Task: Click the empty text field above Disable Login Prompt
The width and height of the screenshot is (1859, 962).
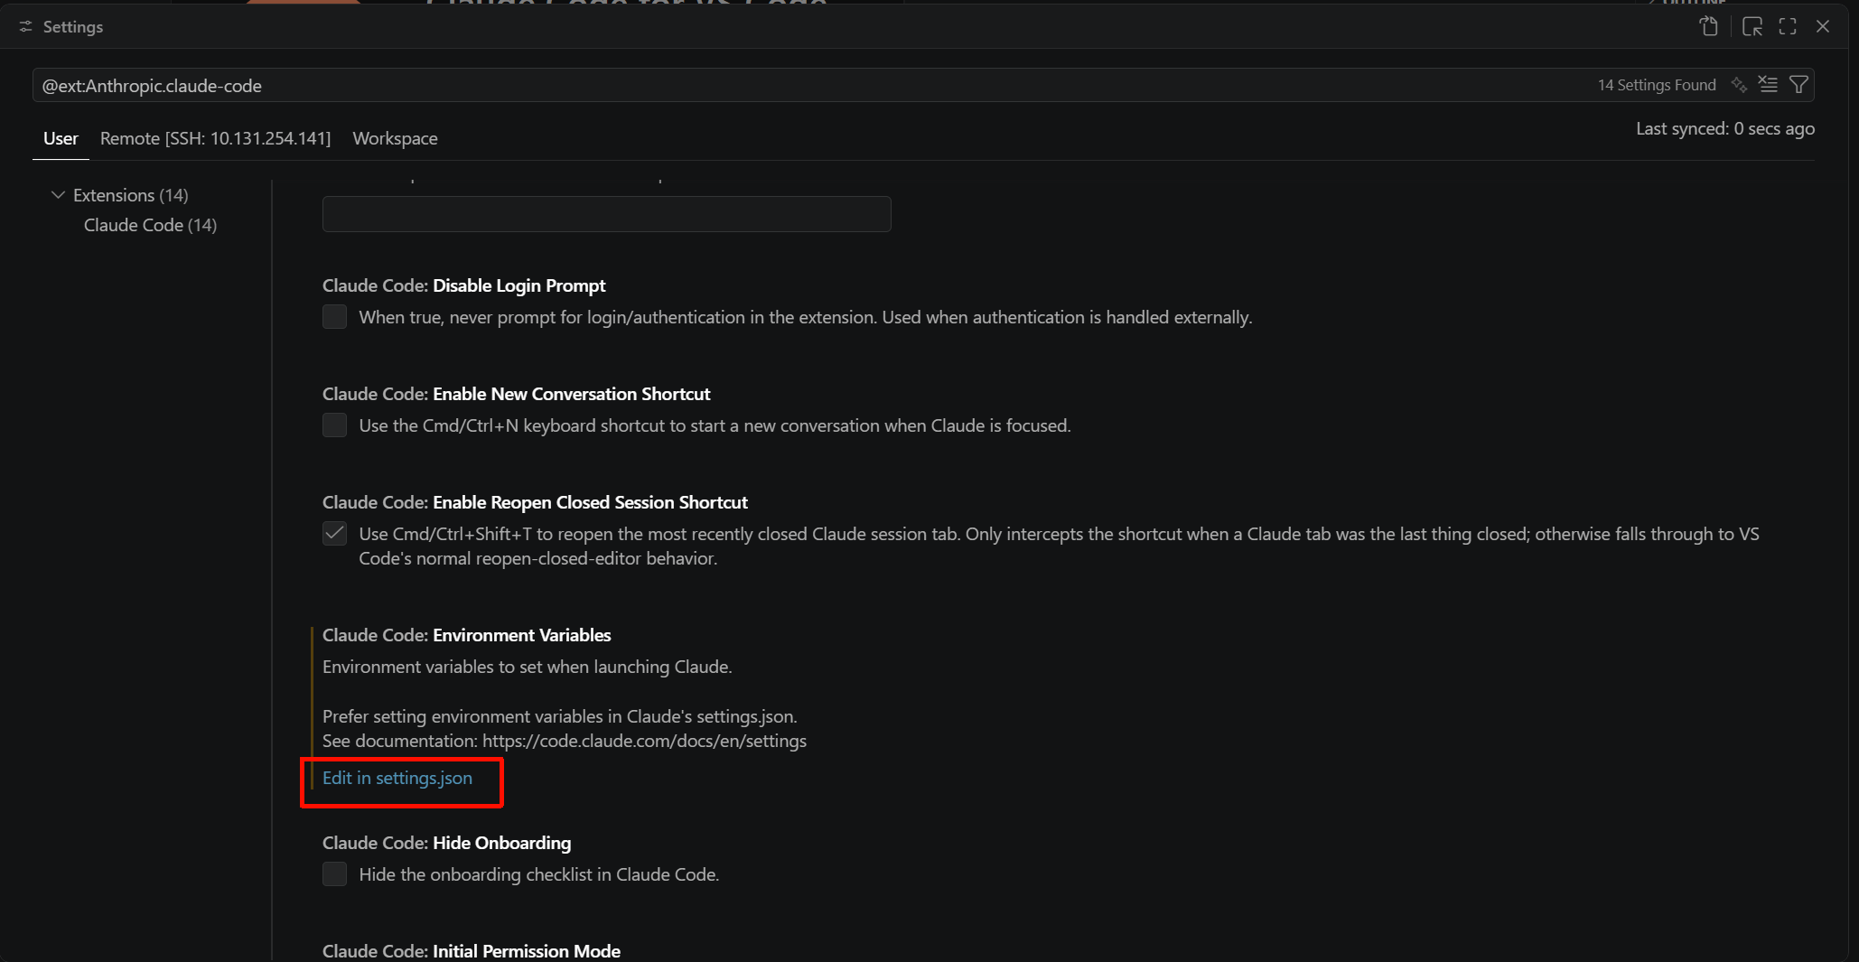Action: [607, 214]
